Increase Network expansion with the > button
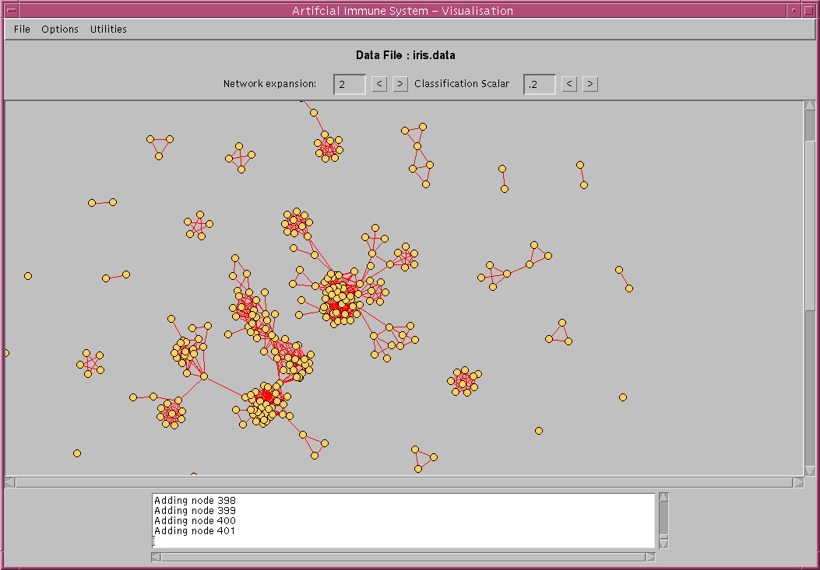This screenshot has width=820, height=570. click(x=400, y=83)
